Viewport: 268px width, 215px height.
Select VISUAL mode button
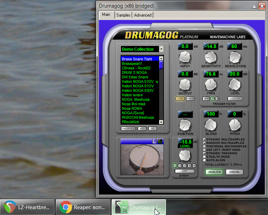(235, 172)
